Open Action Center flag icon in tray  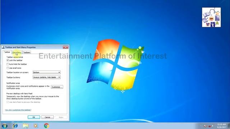point(205,126)
